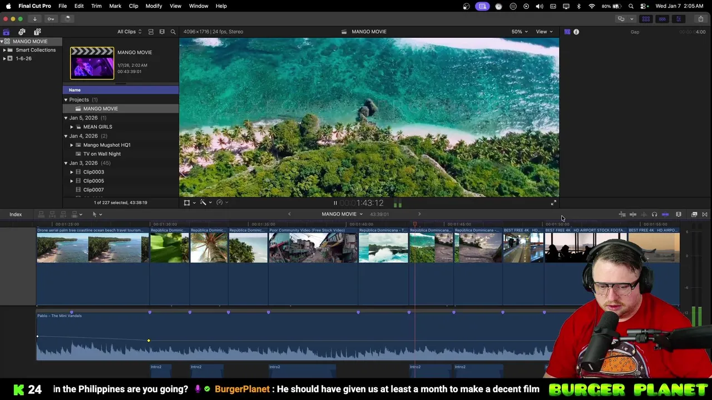Viewport: 712px width, 400px height.
Task: Collapse the Jan 3, 2026 group
Action: point(66,163)
